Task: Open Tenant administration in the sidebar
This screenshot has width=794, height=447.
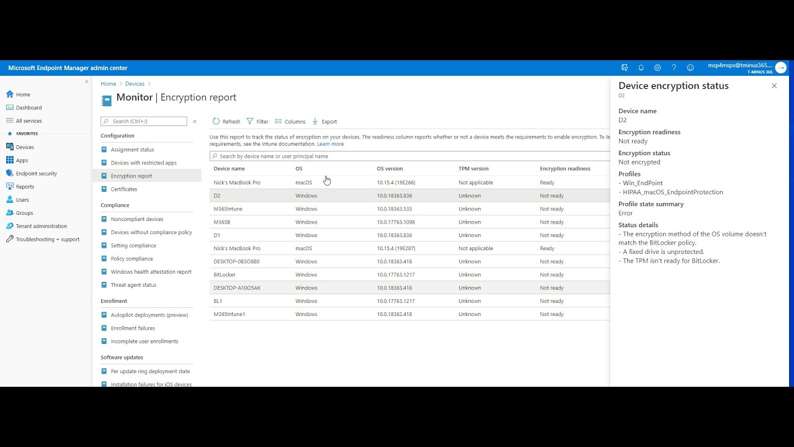Action: (x=42, y=226)
